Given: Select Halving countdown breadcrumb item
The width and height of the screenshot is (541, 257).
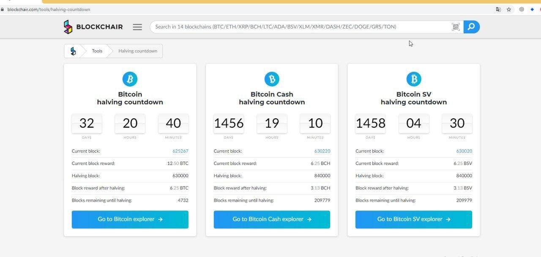Looking at the screenshot, I should (x=138, y=51).
